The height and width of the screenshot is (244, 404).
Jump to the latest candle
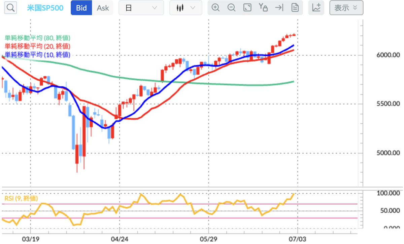[279, 8]
